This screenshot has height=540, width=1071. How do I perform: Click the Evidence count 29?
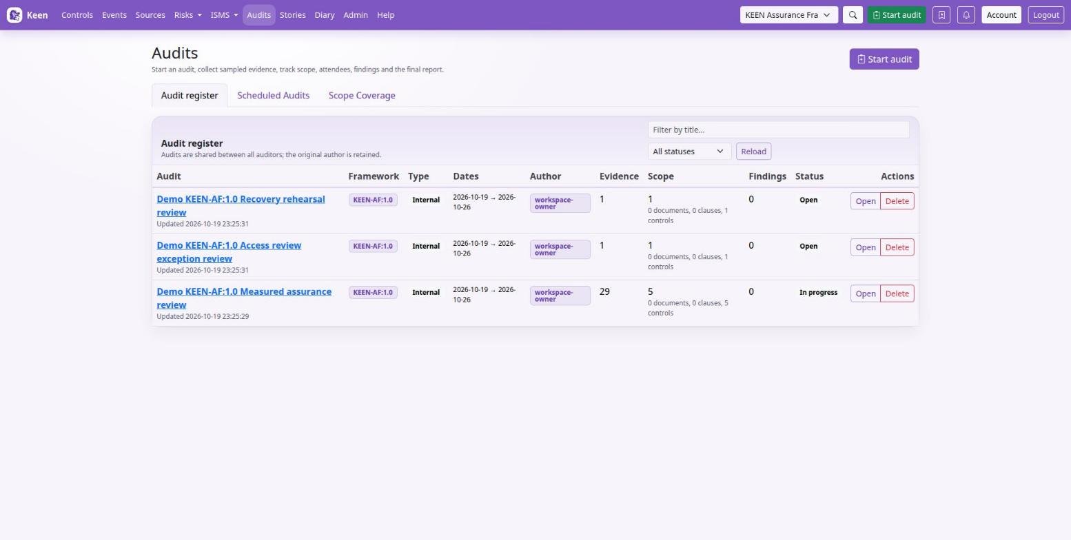point(604,292)
